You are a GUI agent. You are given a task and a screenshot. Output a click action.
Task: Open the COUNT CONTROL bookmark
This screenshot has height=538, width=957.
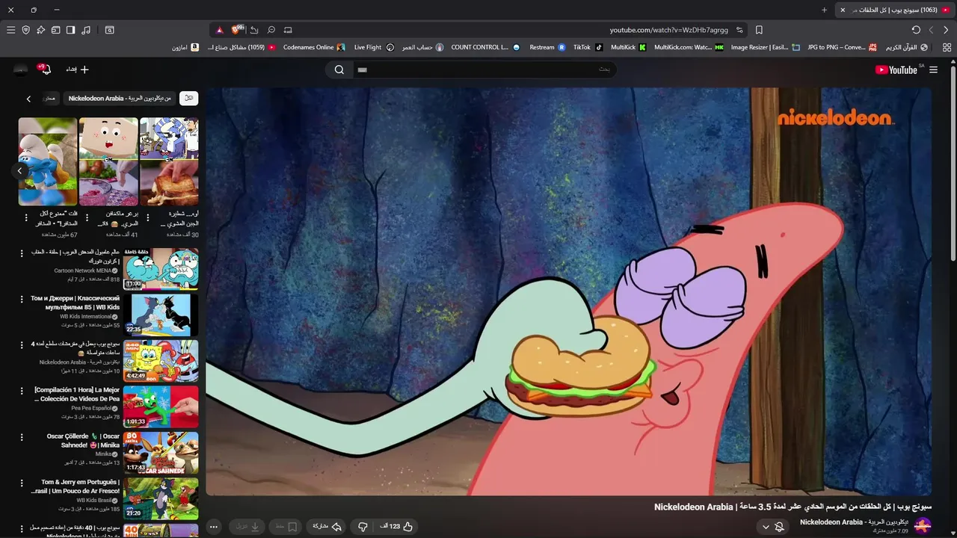(x=484, y=47)
